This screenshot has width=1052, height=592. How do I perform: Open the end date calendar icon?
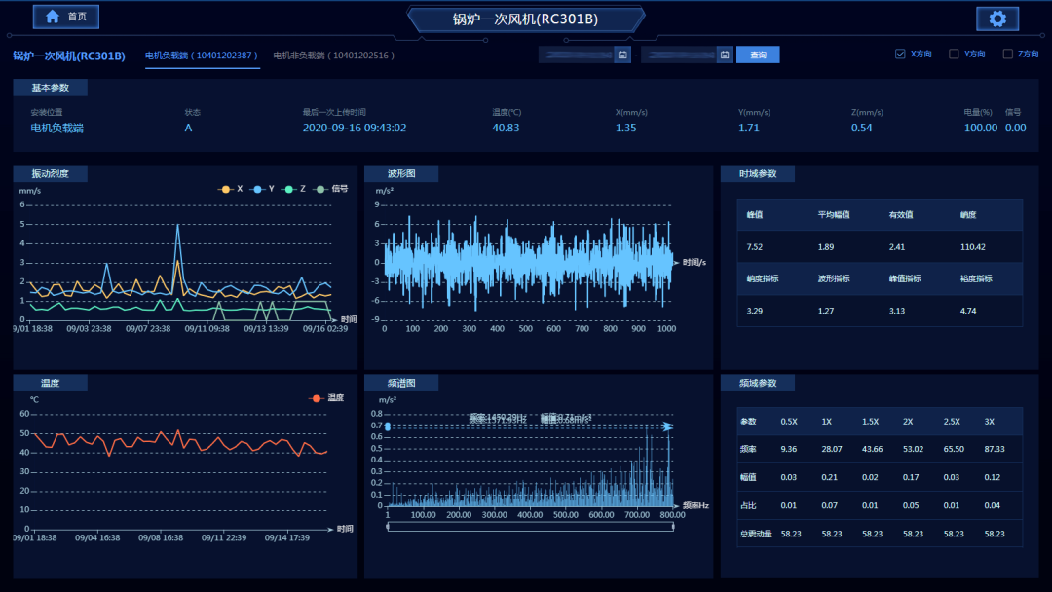(724, 55)
